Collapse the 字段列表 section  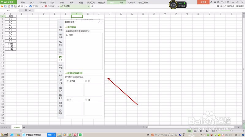66,27
